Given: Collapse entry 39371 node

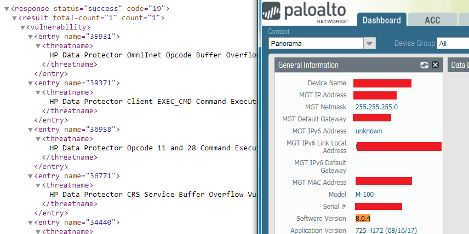Looking at the screenshot, I should (30, 83).
